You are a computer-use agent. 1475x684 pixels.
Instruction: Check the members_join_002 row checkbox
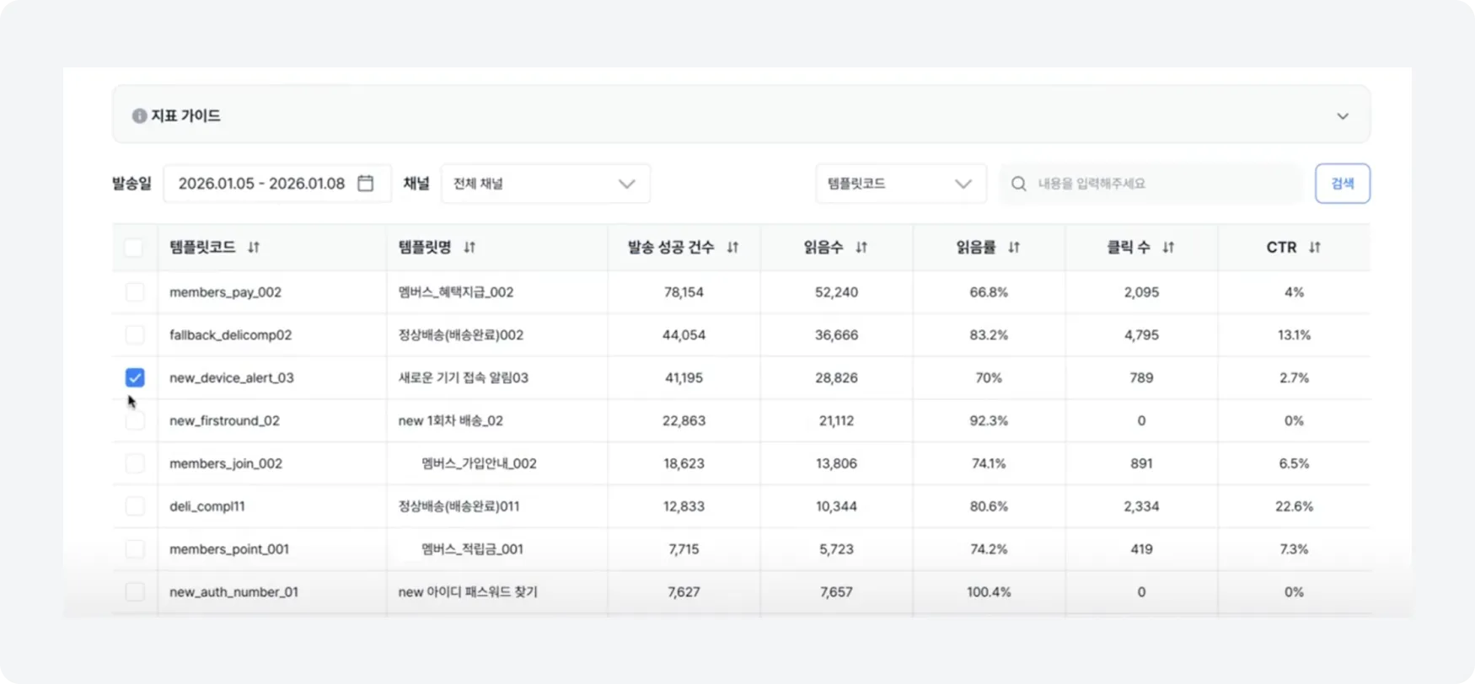pos(135,463)
